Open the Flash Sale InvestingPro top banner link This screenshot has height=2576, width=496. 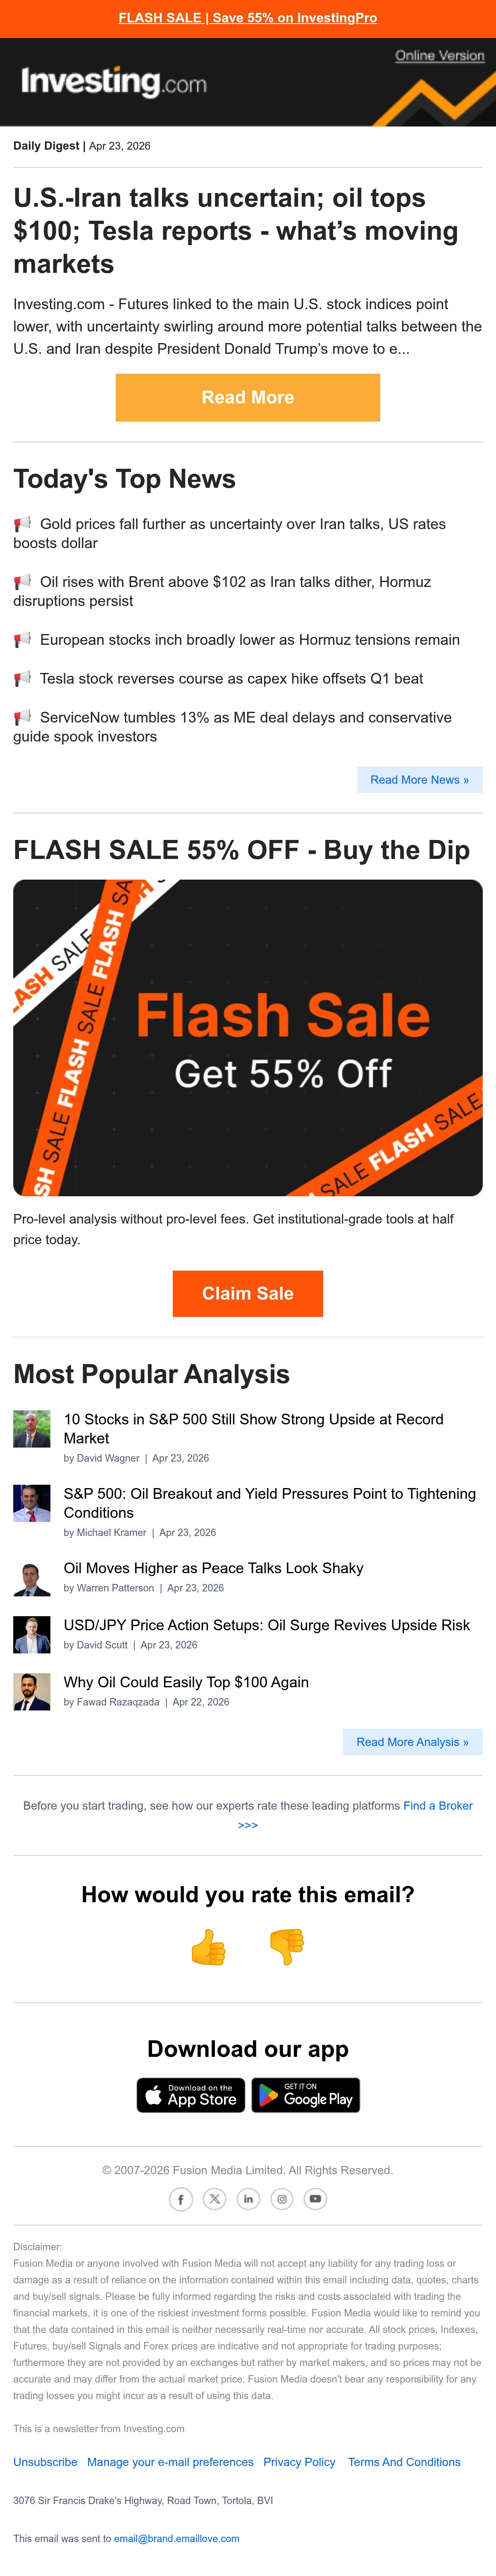click(x=248, y=18)
